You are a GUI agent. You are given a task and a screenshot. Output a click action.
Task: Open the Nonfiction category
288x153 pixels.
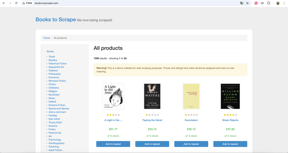[x=54, y=95]
